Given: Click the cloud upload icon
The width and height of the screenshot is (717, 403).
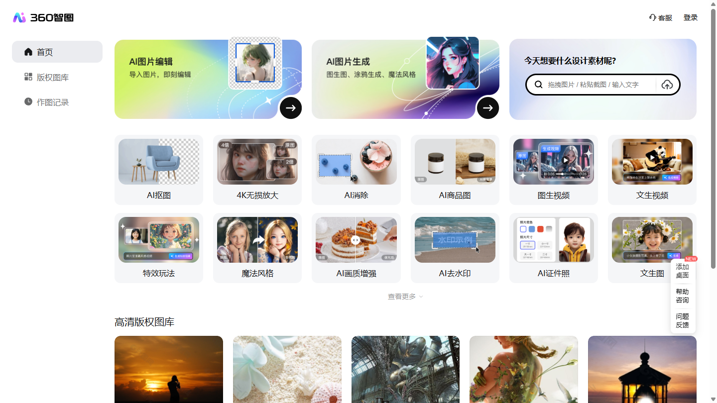Looking at the screenshot, I should pyautogui.click(x=667, y=85).
